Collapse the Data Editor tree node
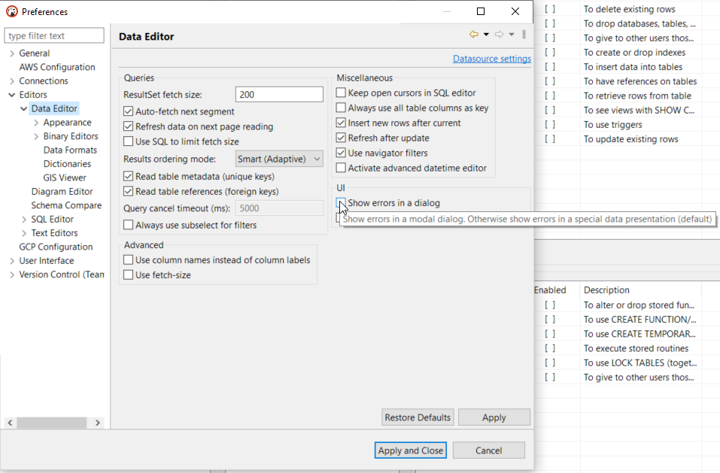The image size is (720, 473). (x=25, y=108)
